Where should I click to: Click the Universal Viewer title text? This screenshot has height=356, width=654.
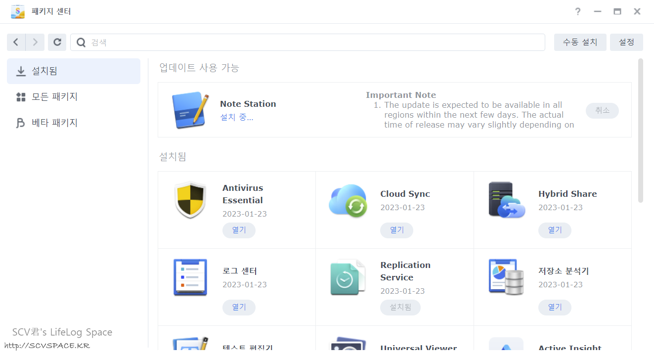point(418,349)
